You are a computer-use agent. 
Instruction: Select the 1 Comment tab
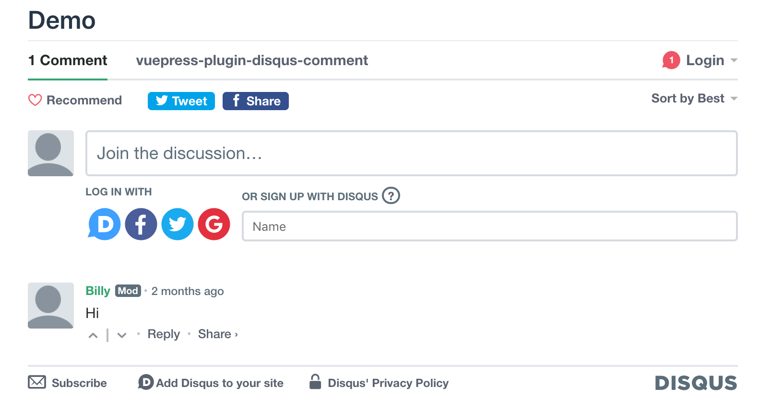[68, 61]
